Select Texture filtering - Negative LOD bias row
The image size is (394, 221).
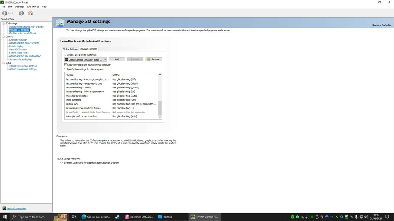112,83
